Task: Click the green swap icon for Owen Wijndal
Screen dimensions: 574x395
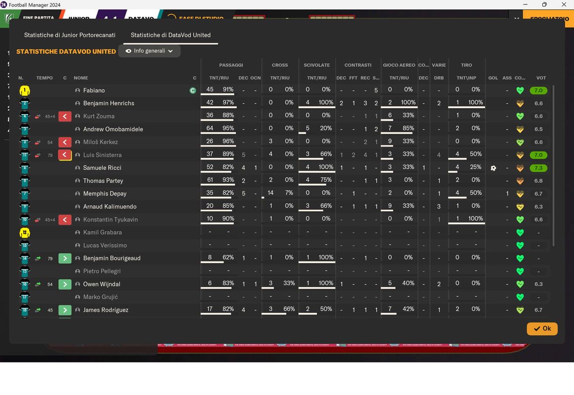Action: click(38, 284)
